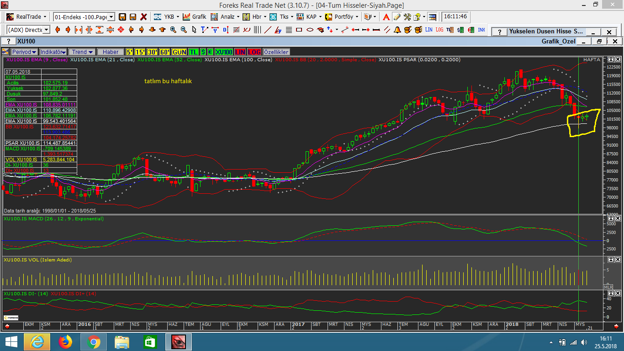Screen dimensions: 624x351
Task: Toggle TL currency display
Action: click(x=194, y=52)
